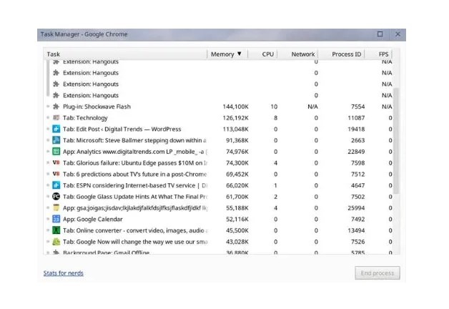Click the Shockwave Flash plug-in puzzle icon
The height and width of the screenshot is (309, 449).
coord(56,107)
